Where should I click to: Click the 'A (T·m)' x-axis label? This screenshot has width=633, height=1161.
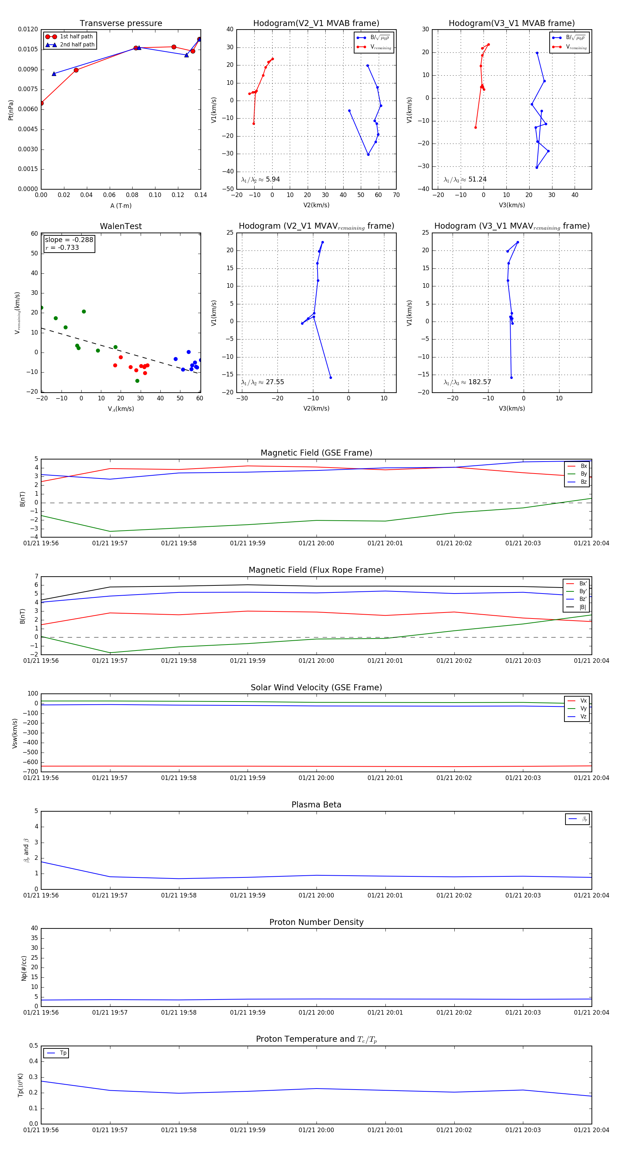click(121, 206)
